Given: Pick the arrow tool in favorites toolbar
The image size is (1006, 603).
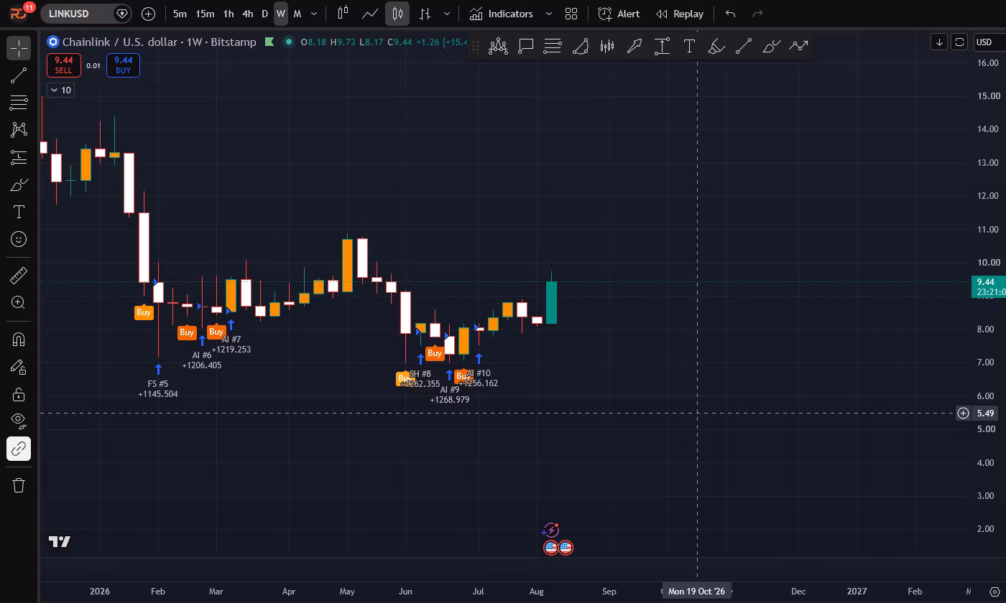Looking at the screenshot, I should (x=634, y=46).
